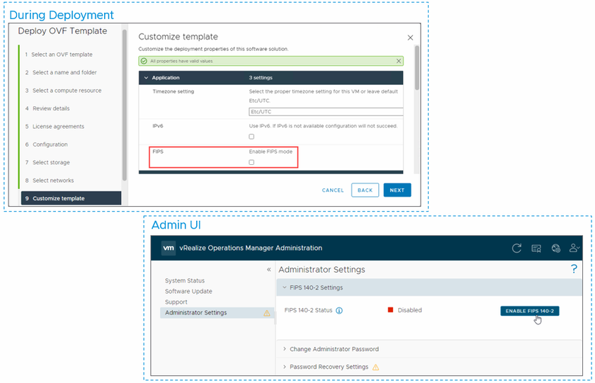Collapse the Application settings section
Image resolution: width=595 pixels, height=383 pixels.
coord(146,78)
